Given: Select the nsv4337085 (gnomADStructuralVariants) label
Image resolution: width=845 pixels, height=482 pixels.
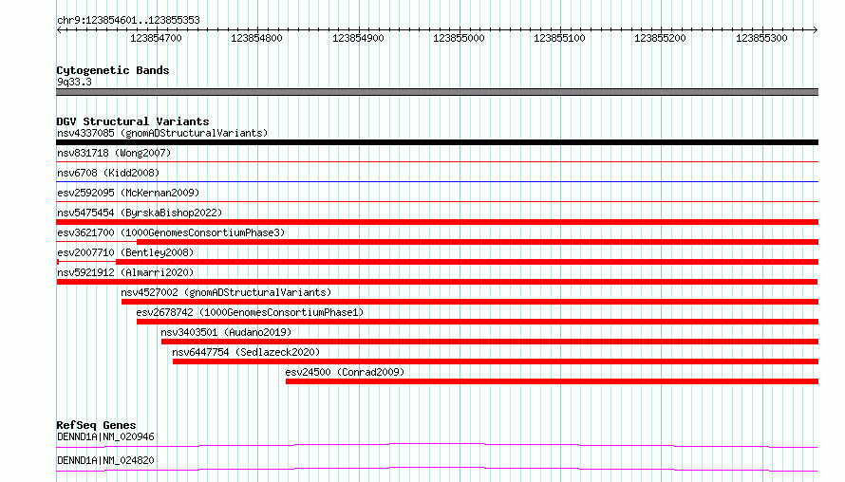Looking at the screenshot, I should [162, 133].
